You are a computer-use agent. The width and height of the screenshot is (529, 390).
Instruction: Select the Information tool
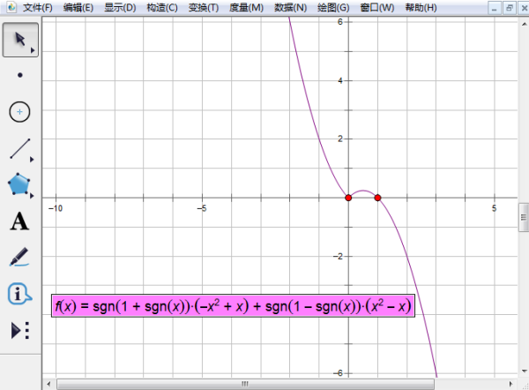[x=19, y=294]
